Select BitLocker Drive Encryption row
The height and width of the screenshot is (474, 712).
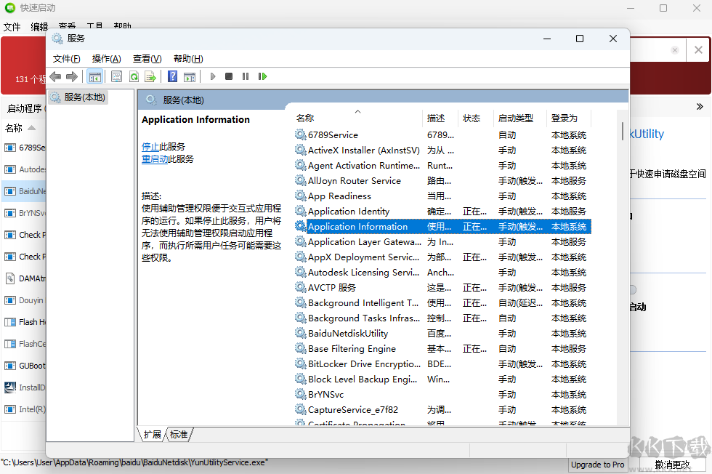(x=442, y=363)
